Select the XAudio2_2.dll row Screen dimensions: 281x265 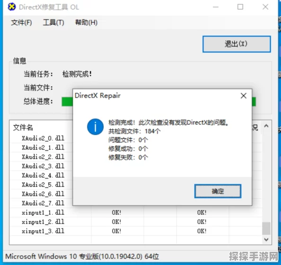(x=43, y=157)
